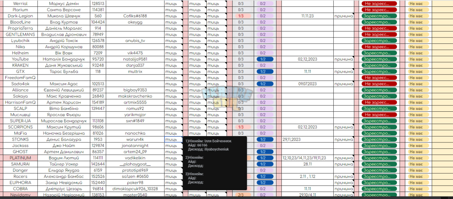
Task: Open Не зареєс... status chip in Werrial row
Action: click(x=379, y=4)
